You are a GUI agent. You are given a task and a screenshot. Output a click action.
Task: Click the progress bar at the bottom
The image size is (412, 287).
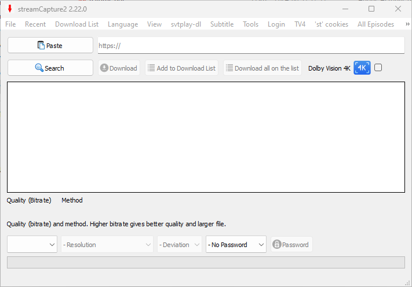206,262
